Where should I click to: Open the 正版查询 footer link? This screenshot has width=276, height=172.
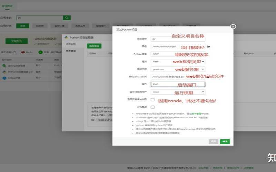[248, 168]
